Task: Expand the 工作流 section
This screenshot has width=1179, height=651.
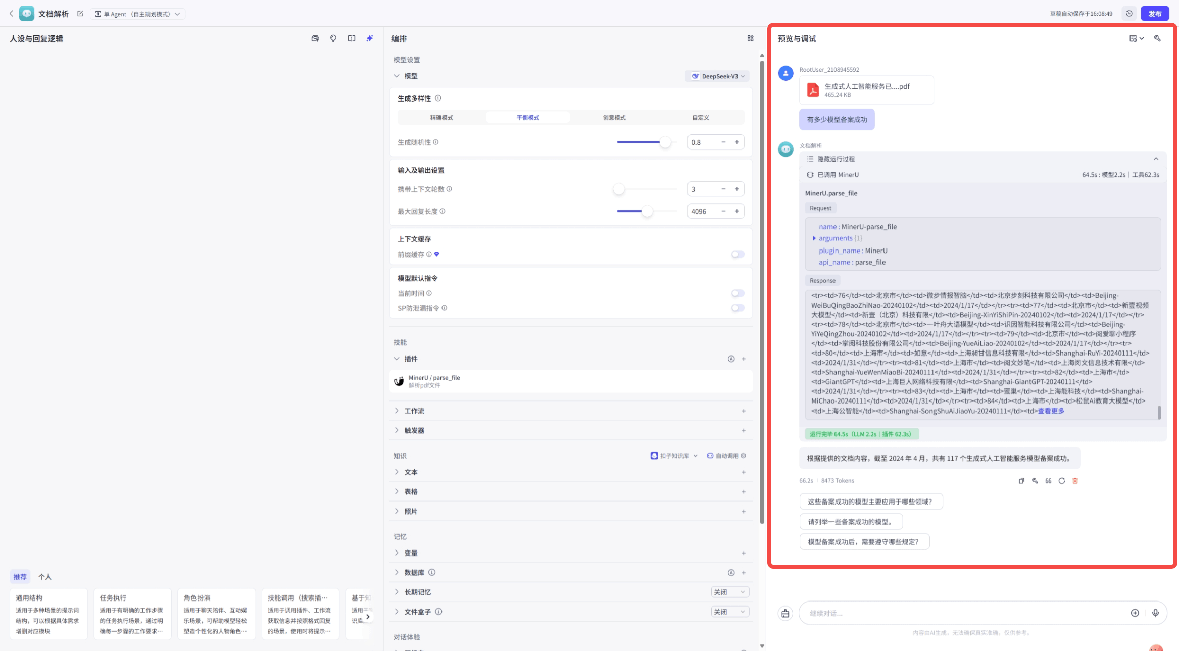Action: [414, 411]
